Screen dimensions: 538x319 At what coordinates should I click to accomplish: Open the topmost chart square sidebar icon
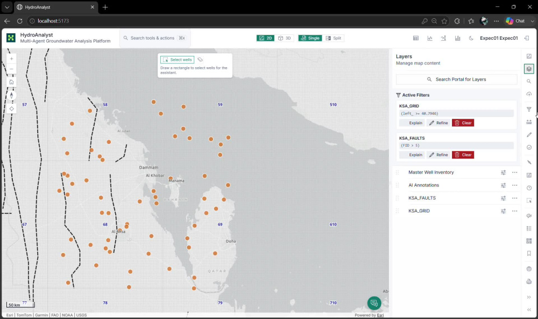[x=529, y=56]
